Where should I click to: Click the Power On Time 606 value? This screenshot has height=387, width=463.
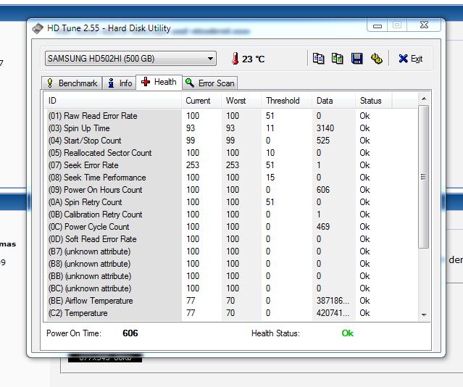coord(130,333)
